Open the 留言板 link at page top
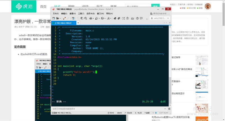This screenshot has height=121, width=225. pyautogui.click(x=190, y=4)
